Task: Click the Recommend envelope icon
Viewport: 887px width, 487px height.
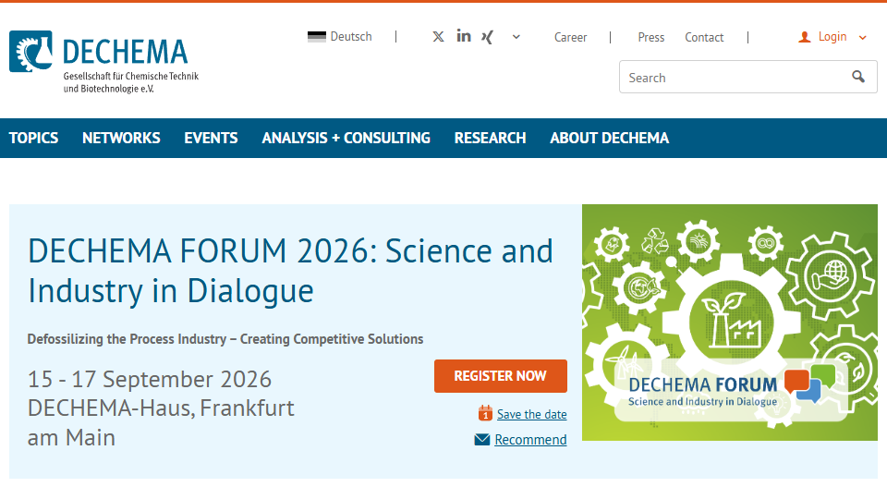Action: pos(482,440)
